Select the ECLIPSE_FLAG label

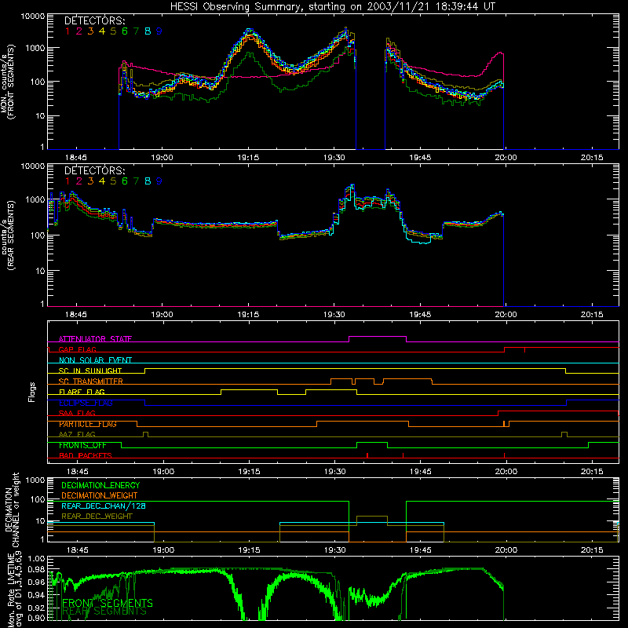point(86,403)
